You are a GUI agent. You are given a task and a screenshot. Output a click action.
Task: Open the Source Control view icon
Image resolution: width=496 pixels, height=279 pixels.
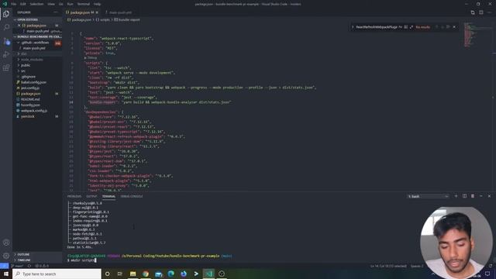[x=6, y=41]
